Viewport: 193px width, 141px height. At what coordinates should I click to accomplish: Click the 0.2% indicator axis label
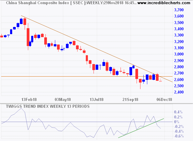point(178,117)
